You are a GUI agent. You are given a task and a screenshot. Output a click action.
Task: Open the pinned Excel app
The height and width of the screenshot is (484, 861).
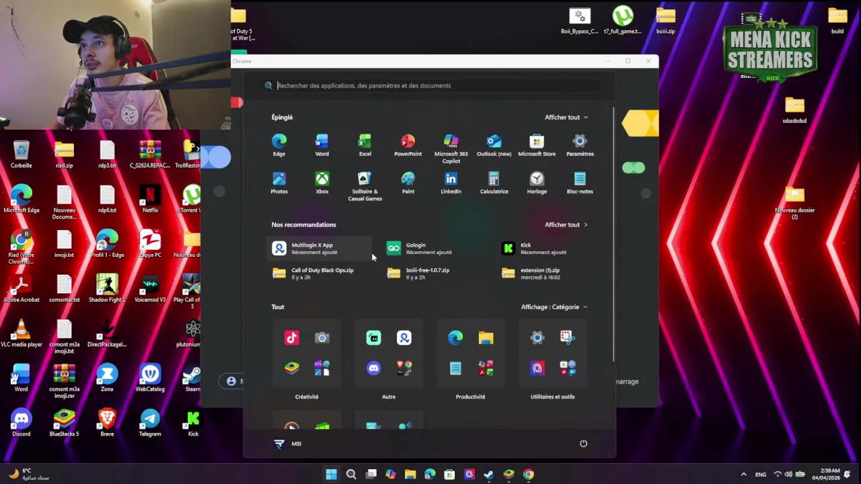pos(365,145)
